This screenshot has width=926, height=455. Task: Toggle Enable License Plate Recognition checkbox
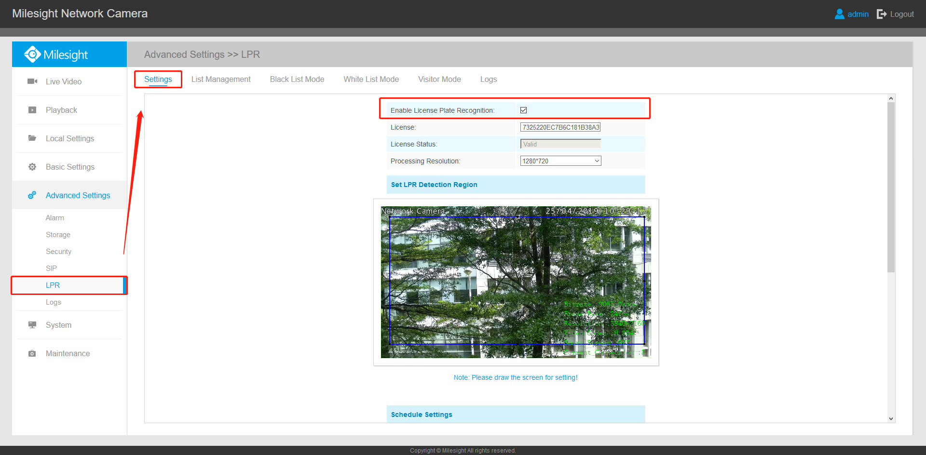pyautogui.click(x=523, y=110)
